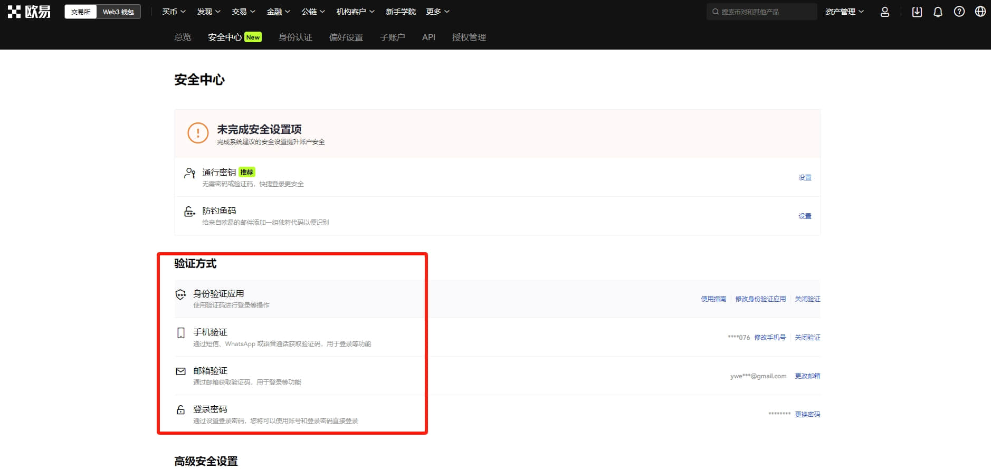
Task: Expand the 更多 dropdown menu
Action: point(438,12)
